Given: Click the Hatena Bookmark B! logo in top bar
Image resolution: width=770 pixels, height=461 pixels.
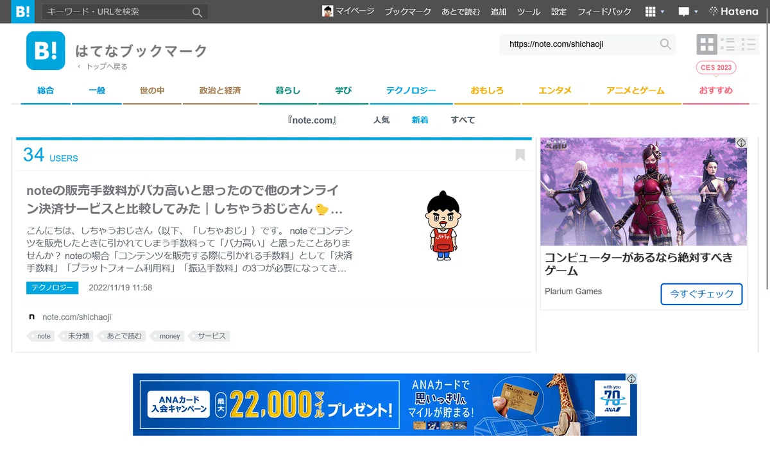Looking at the screenshot, I should (x=22, y=12).
